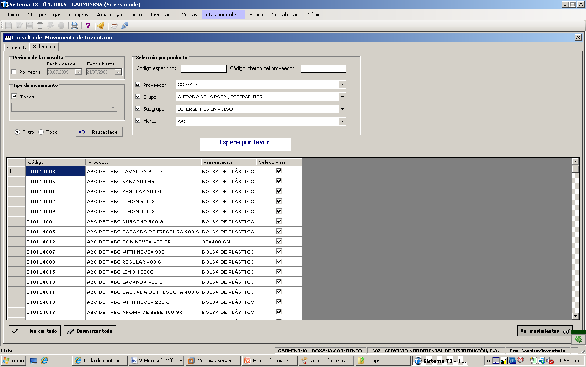Click Internet Explorer quick launch icon
The height and width of the screenshot is (367, 586).
(44, 361)
